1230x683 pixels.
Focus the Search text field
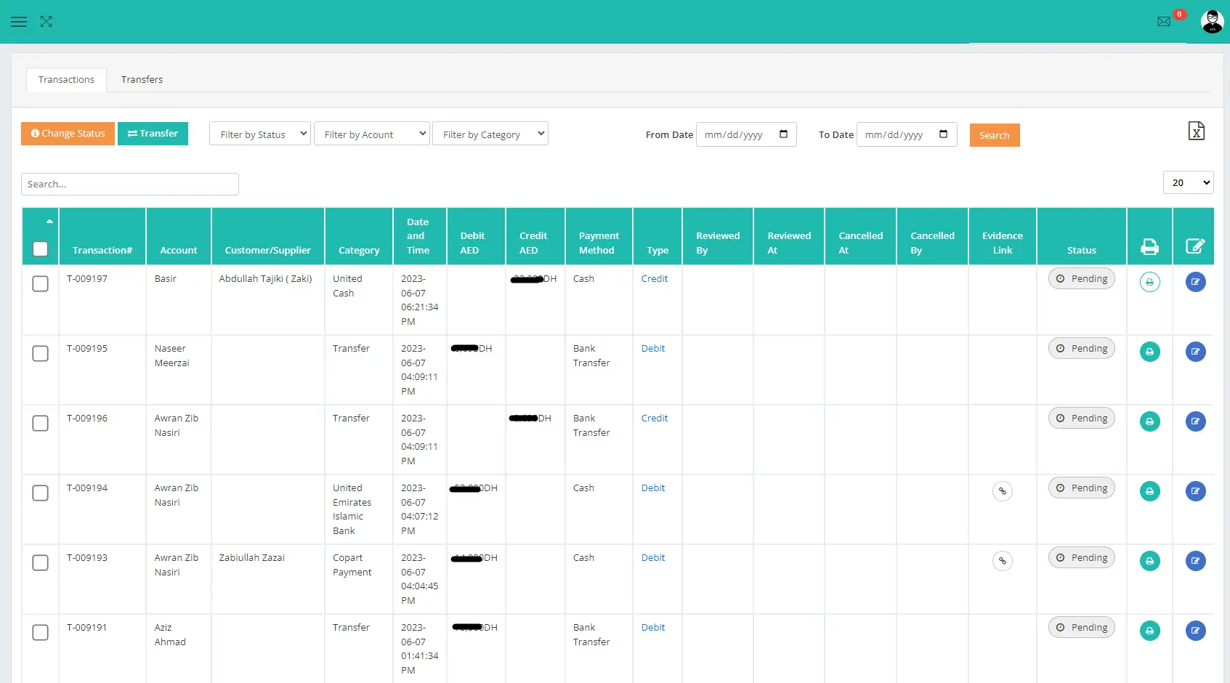[x=130, y=185]
